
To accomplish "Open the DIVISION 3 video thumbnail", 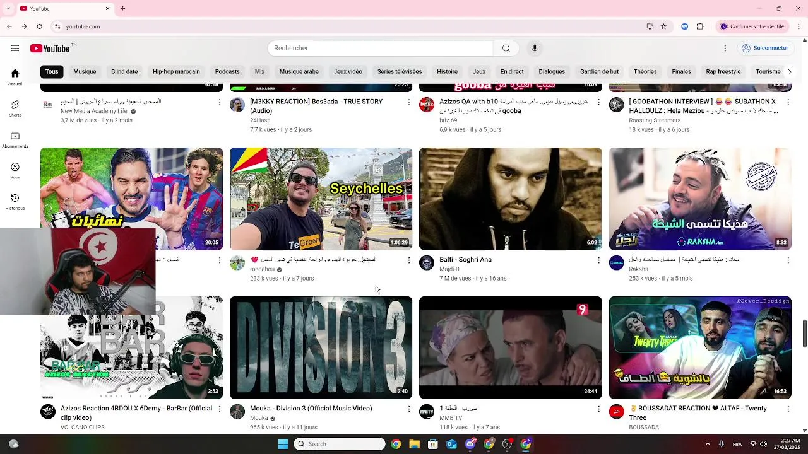I will [321, 347].
